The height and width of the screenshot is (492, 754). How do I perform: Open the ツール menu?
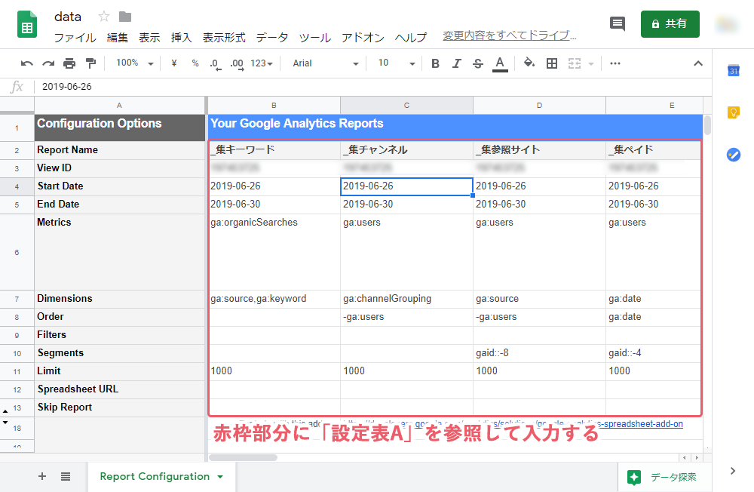tap(315, 38)
